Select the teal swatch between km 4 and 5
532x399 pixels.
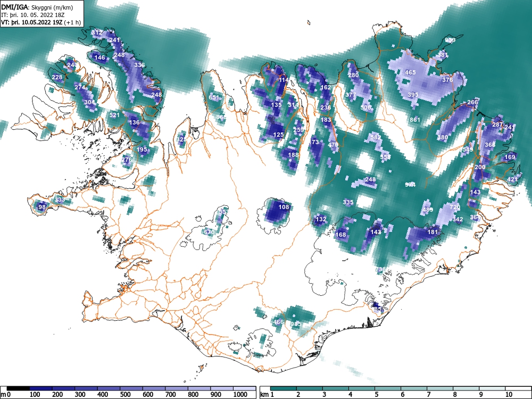pos(362,388)
